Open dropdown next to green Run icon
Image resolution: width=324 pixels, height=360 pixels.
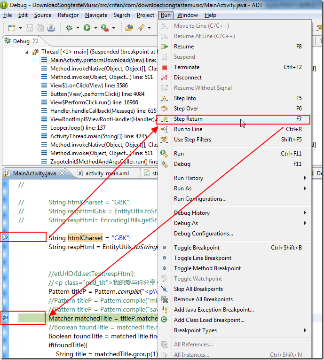click(x=95, y=28)
